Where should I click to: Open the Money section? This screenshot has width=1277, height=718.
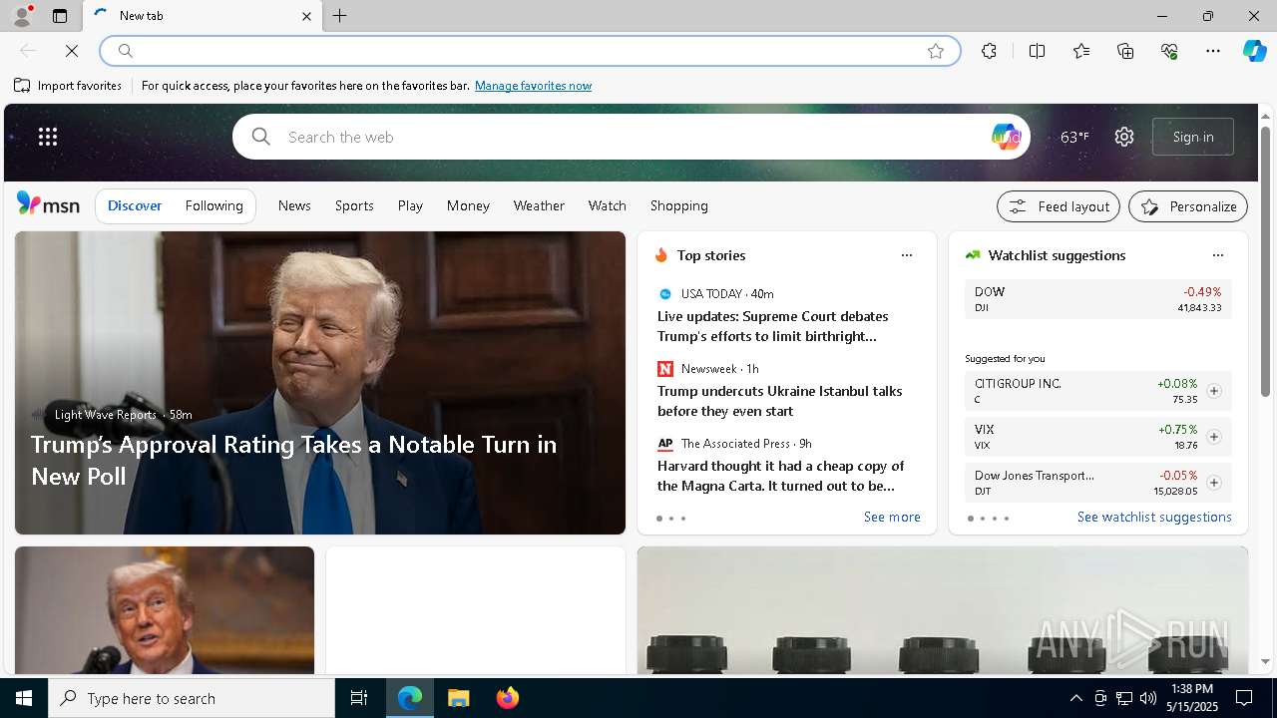[468, 205]
